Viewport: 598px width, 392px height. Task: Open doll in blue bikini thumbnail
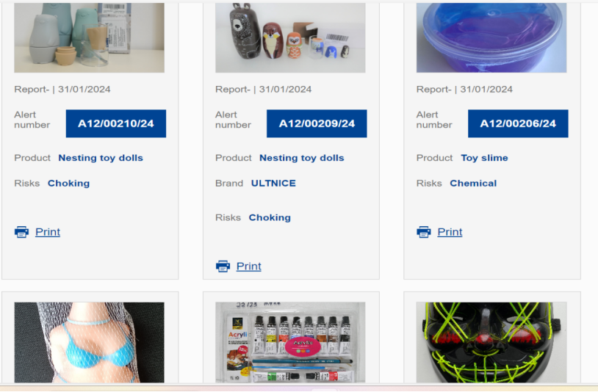(89, 342)
